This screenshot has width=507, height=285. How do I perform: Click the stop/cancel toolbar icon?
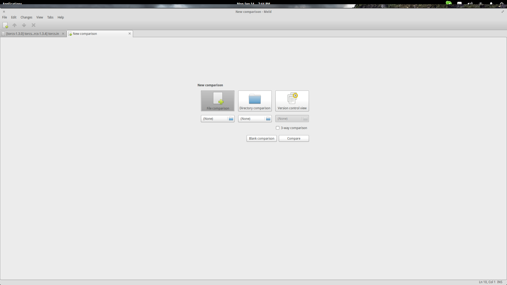pos(34,25)
